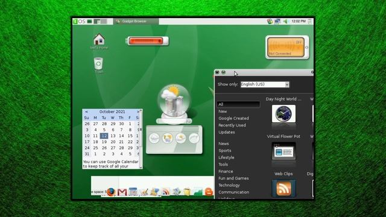The image size is (386, 217).
Task: Open the network monitor tray icon
Action: (277, 22)
